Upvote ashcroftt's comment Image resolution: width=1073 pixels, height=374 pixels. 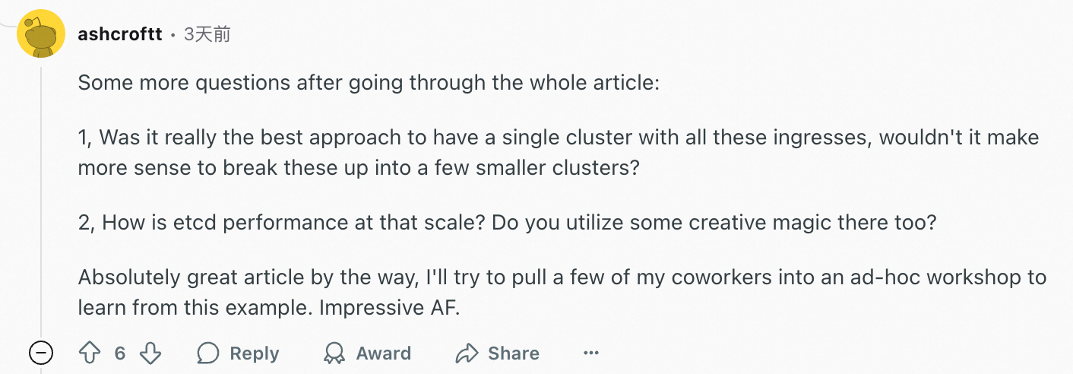[90, 353]
